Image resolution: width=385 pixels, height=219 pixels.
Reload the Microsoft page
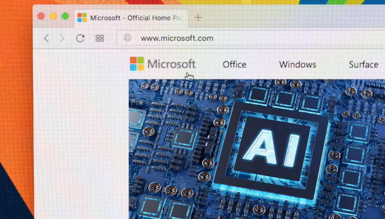80,38
